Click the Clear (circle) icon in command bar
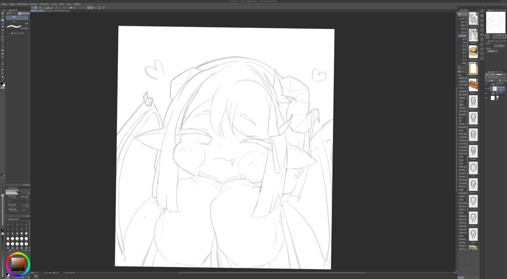 coord(65,8)
